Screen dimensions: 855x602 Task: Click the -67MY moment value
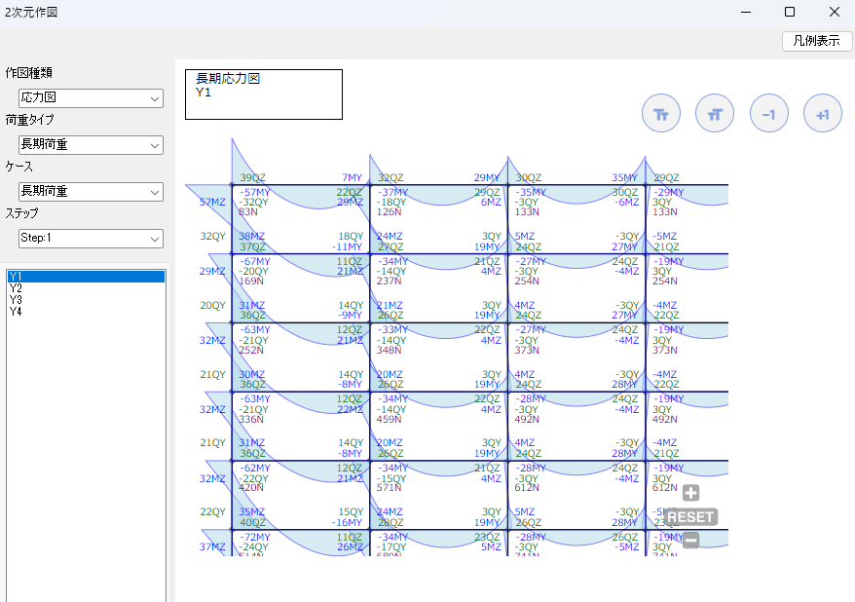[255, 262]
